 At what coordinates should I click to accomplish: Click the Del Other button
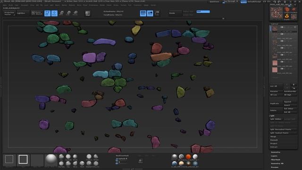pyautogui.click(x=290, y=109)
